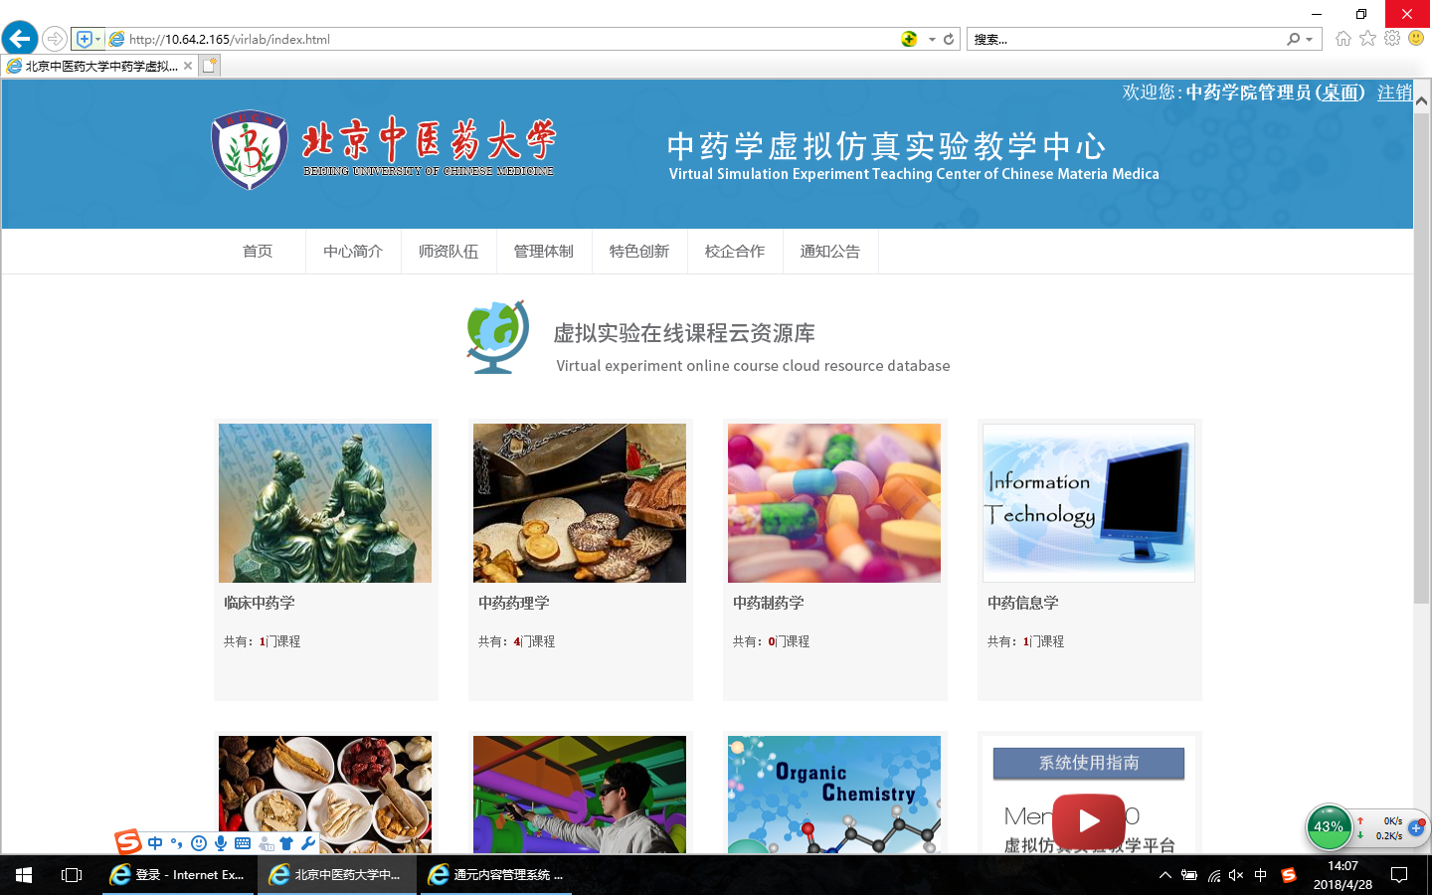
Task: Open the 师资队伍 menu item
Action: coord(448,252)
